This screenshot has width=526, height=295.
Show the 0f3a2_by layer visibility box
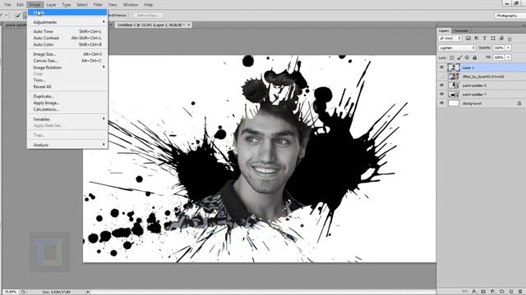441,76
